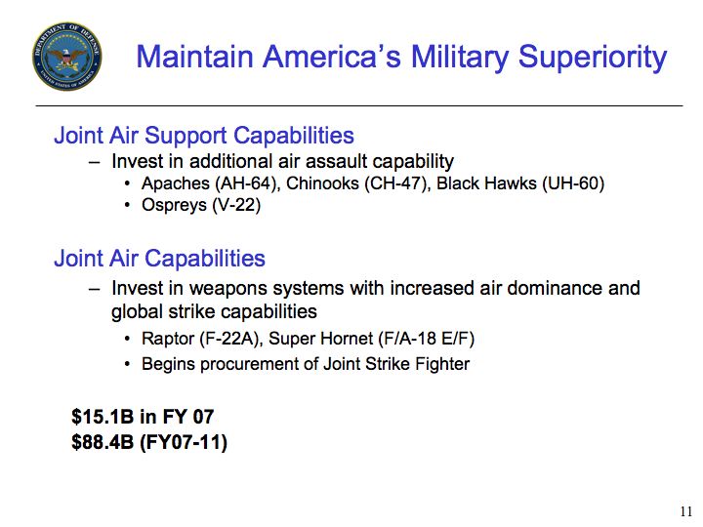The image size is (703, 527).
Task: Select the slide title 'Maintain America's Military Superiority'
Action: click(x=401, y=58)
